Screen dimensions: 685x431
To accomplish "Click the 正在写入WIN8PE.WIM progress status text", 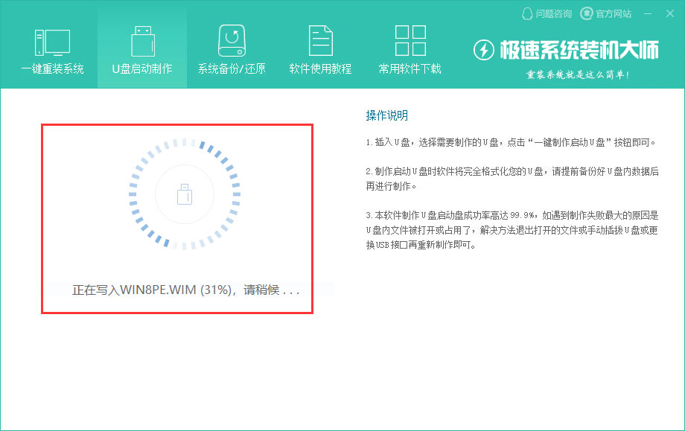I will 185,290.
